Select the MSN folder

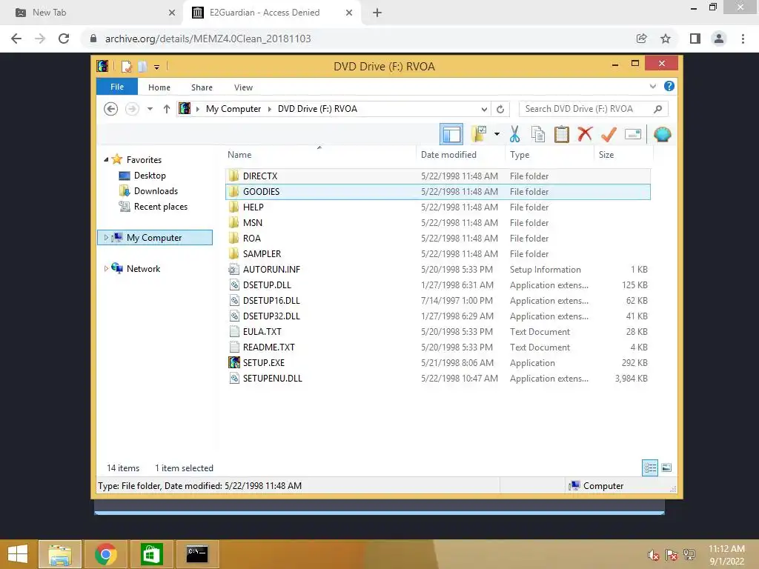437,222
